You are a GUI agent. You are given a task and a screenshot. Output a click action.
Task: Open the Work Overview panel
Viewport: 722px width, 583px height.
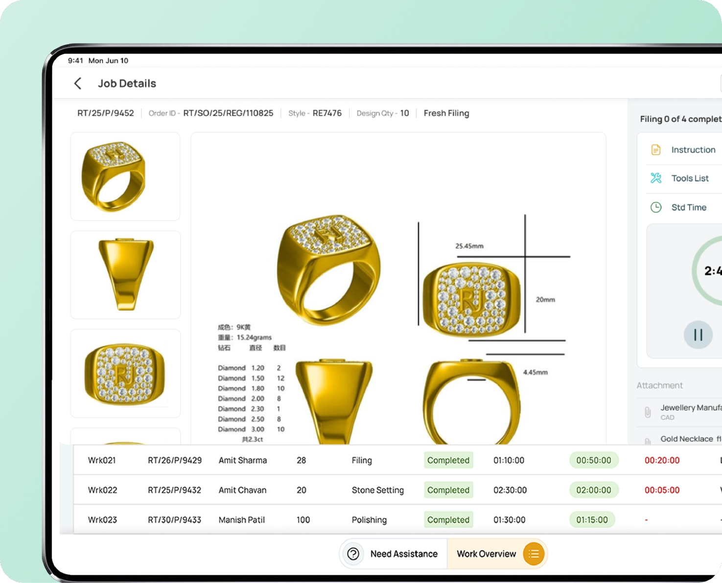coord(497,554)
